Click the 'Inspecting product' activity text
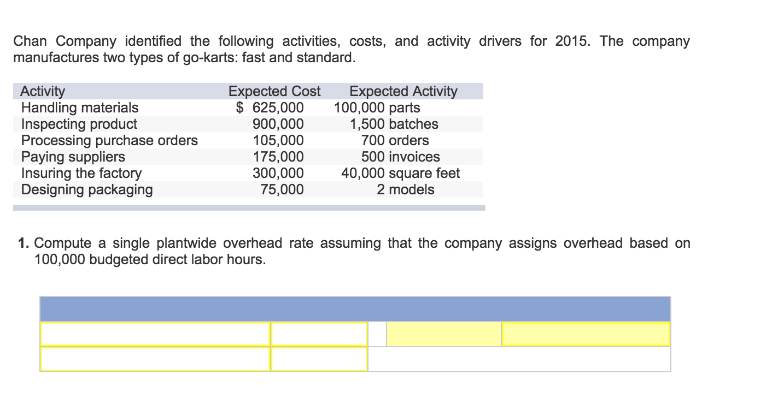This screenshot has width=784, height=393. pos(79,124)
